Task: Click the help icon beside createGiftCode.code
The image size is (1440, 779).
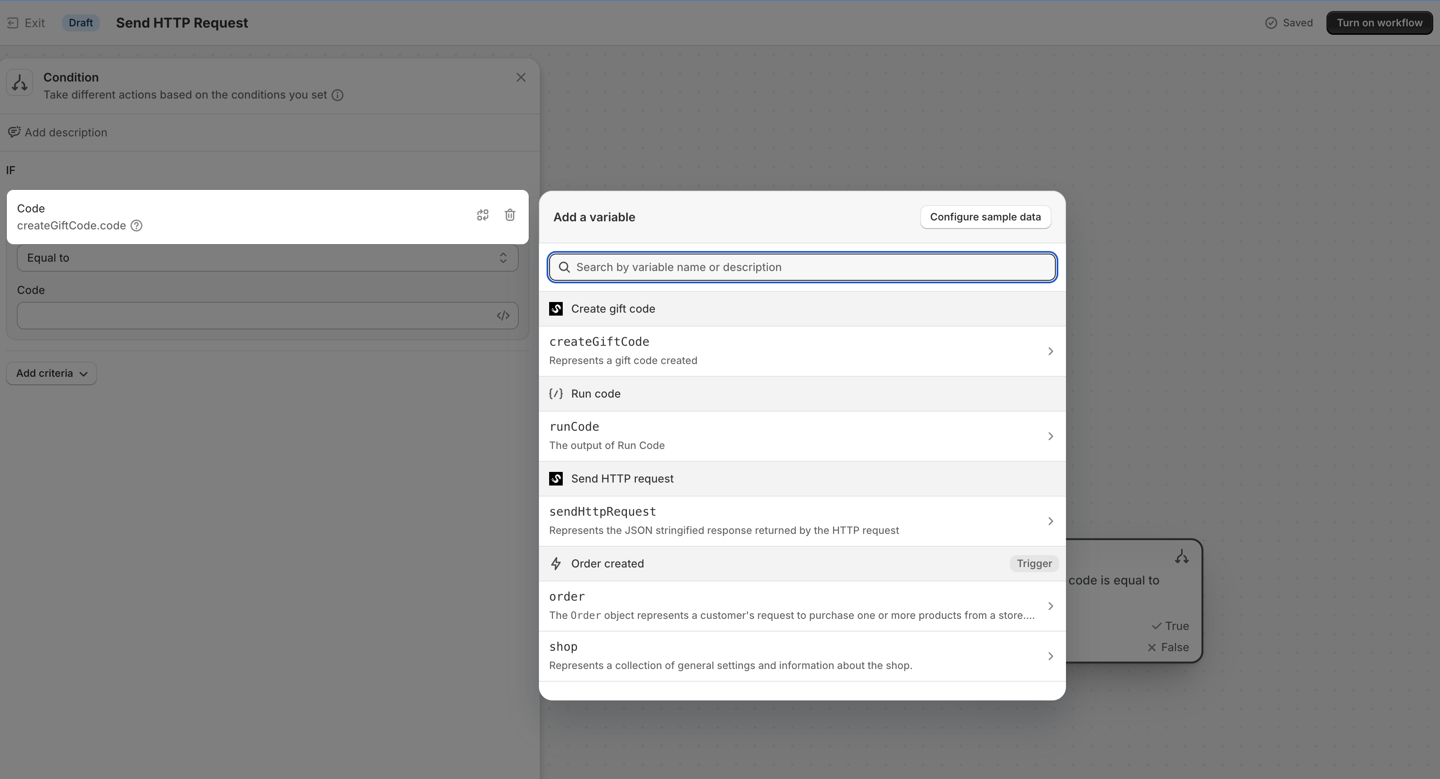Action: (136, 226)
